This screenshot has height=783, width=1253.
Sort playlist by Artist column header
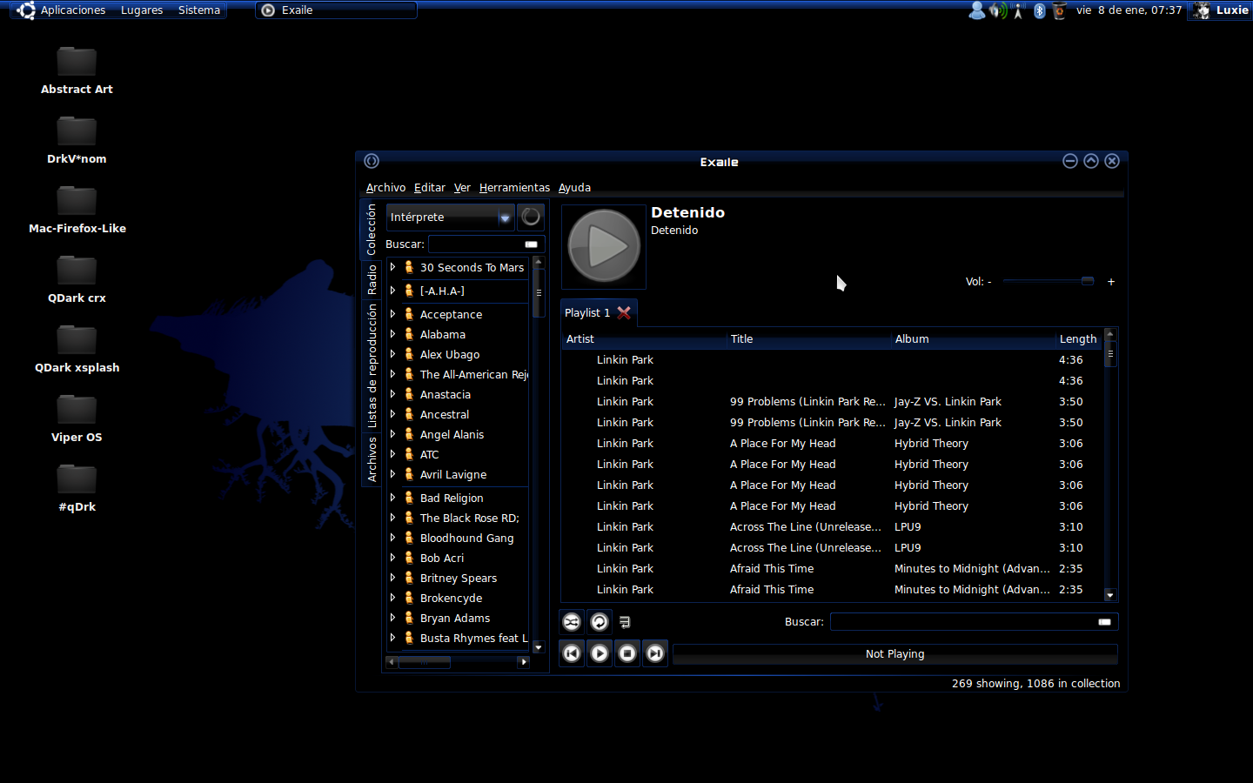coord(644,339)
